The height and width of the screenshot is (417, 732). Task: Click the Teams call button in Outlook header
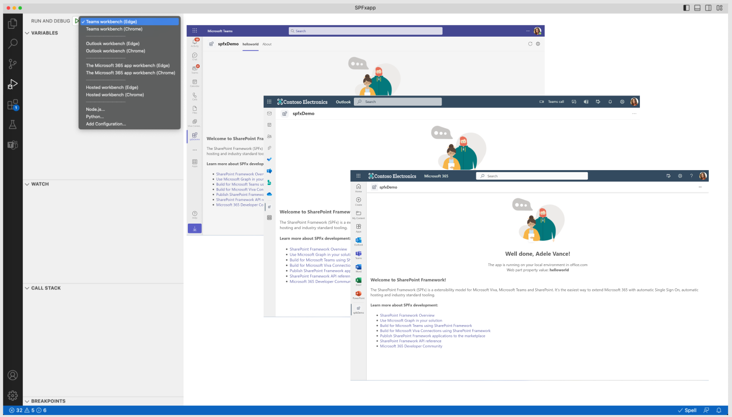[552, 102]
